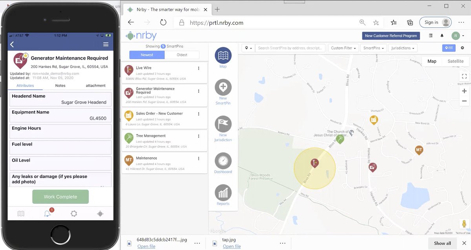The image size is (471, 250).
Task: Open the book icon in nrby header
Action: 431,36
